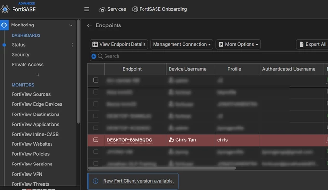The width and height of the screenshot is (328, 190).
Task: Collapse the Monitoring section chevron
Action: (x=71, y=25)
